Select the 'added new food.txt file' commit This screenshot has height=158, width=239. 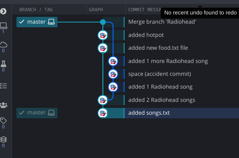click(158, 48)
